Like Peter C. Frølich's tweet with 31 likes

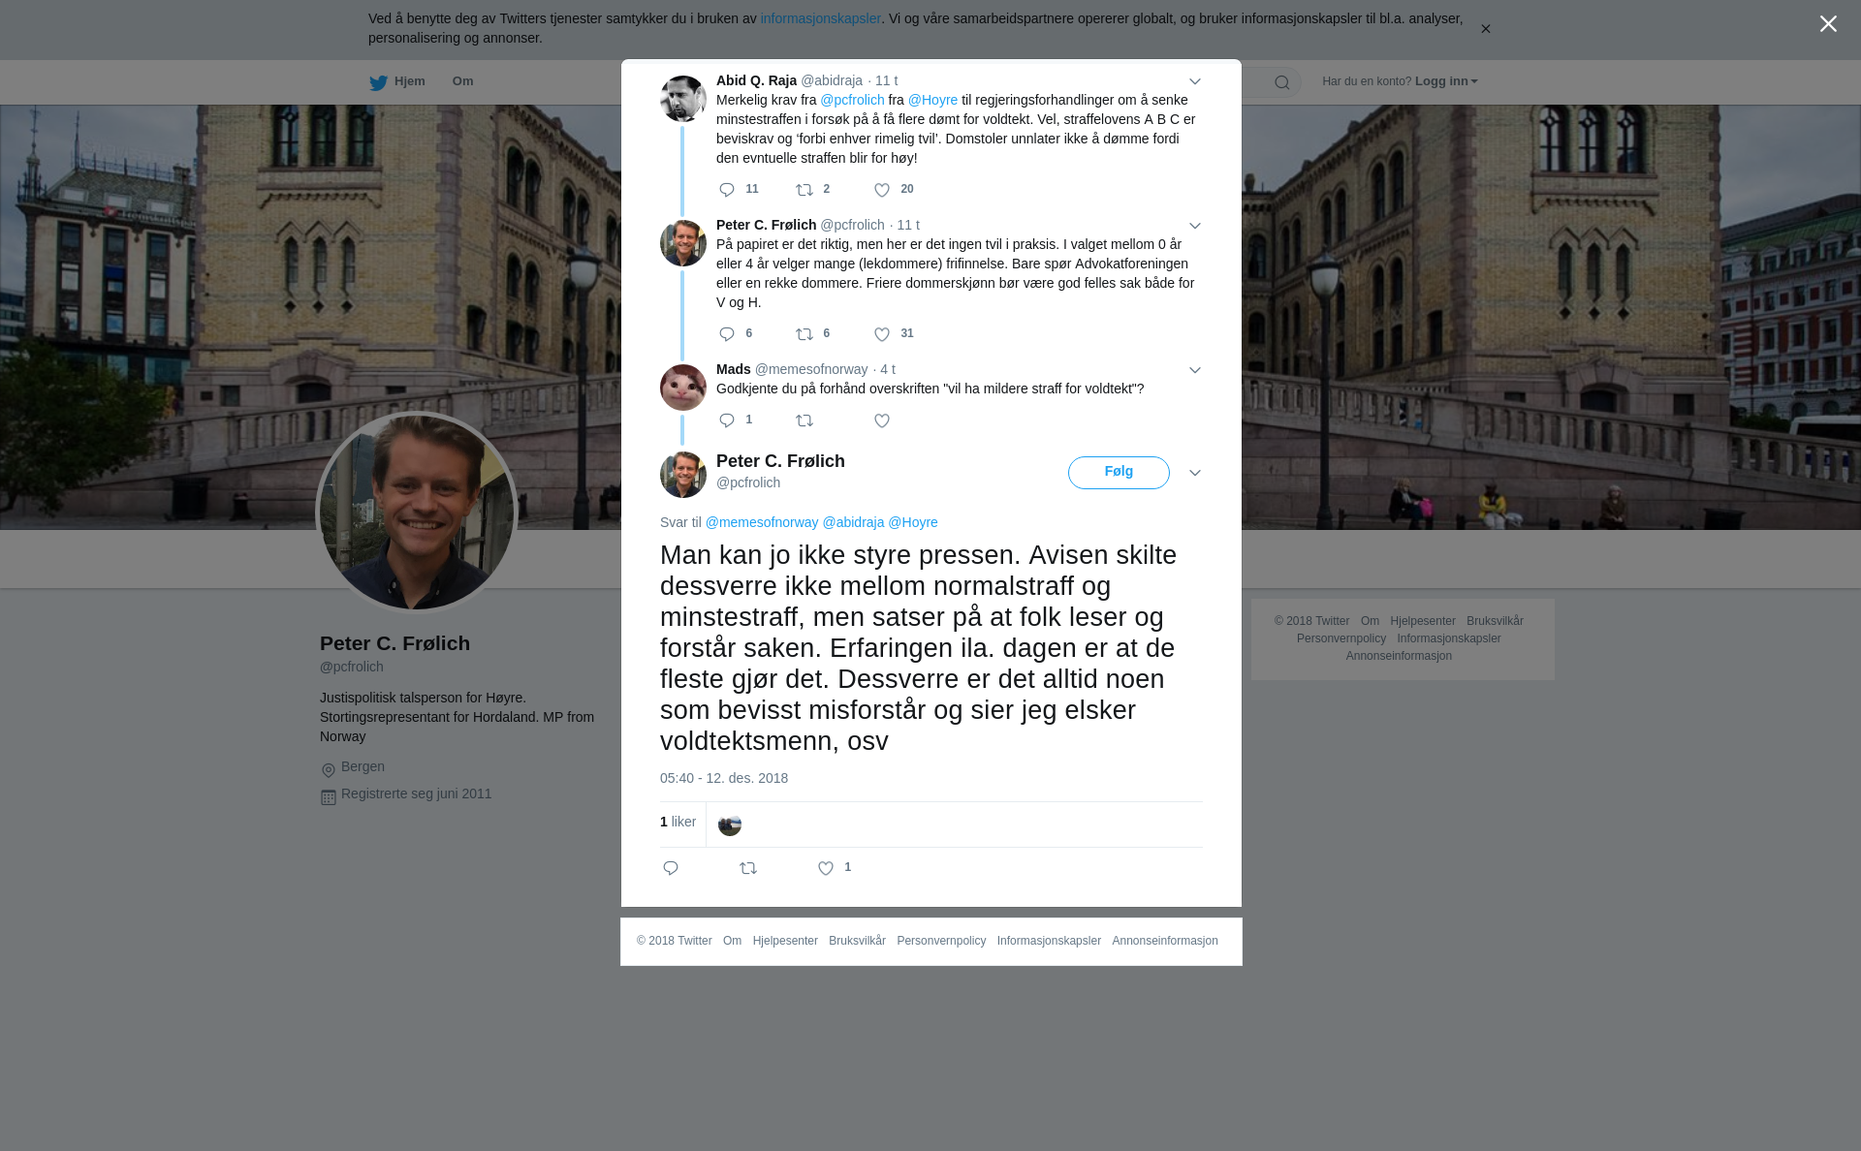pyautogui.click(x=882, y=334)
